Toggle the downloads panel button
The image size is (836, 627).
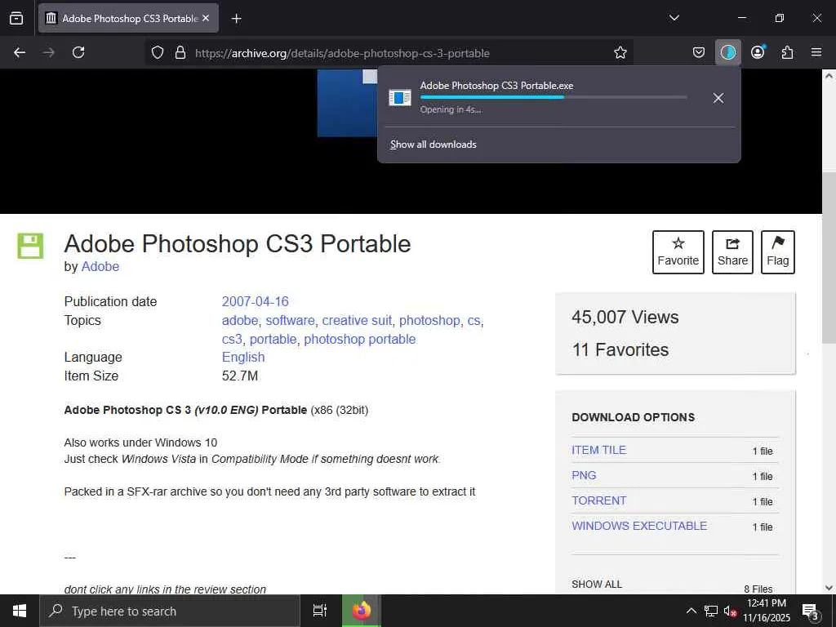pos(727,52)
